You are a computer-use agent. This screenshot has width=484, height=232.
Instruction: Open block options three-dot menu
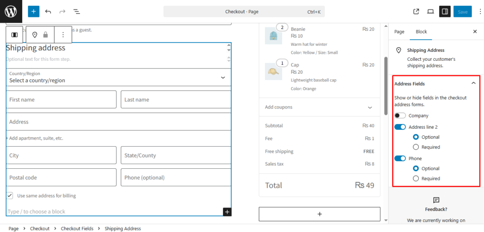click(63, 34)
